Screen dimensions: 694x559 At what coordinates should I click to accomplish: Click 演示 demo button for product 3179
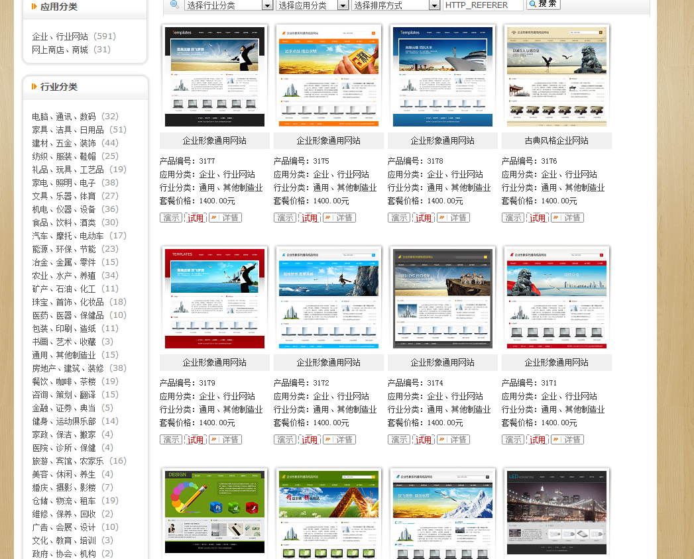[171, 440]
